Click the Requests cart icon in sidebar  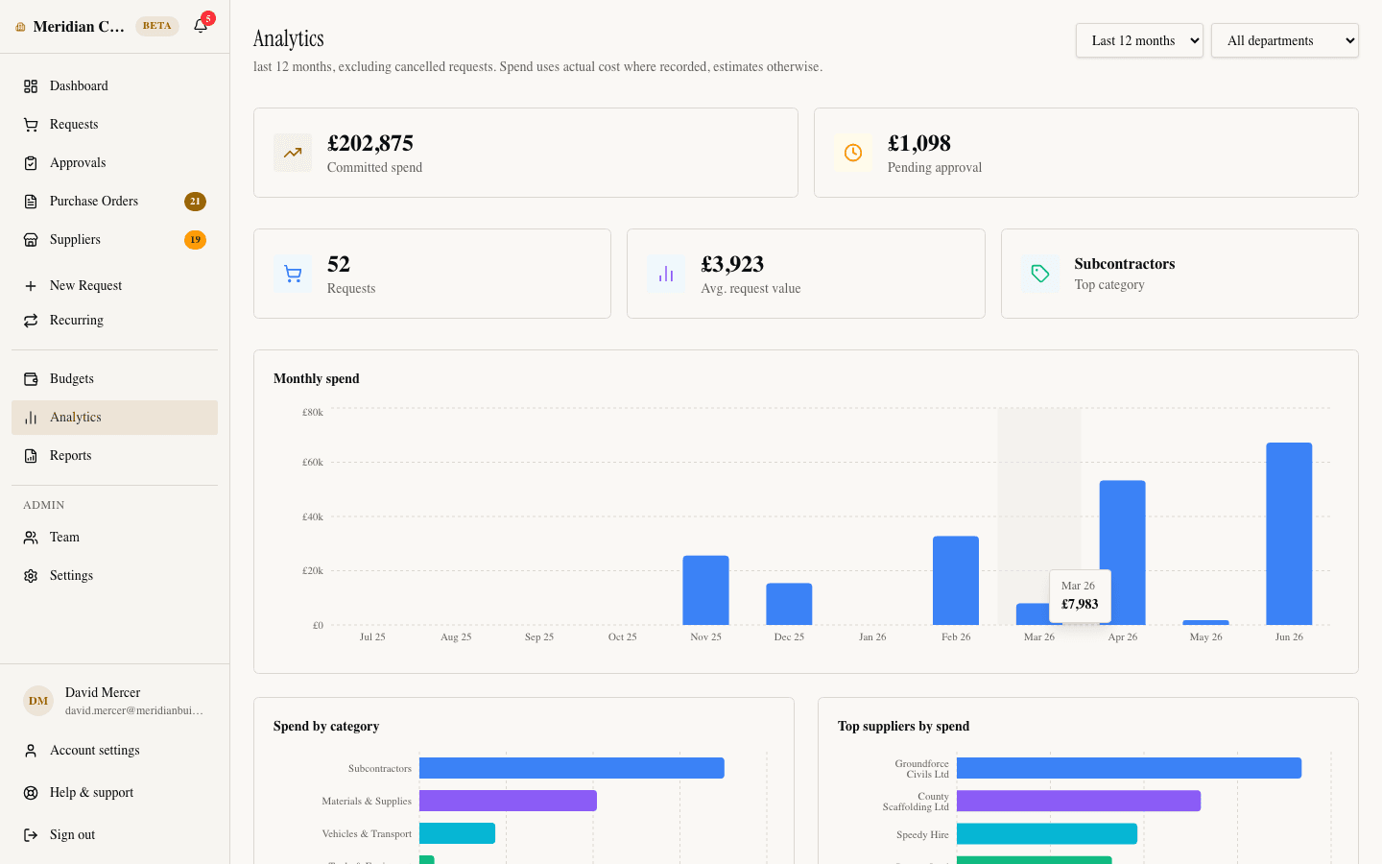tap(31, 125)
